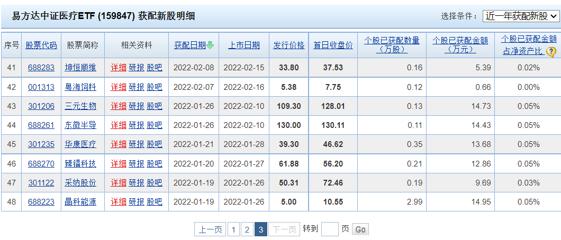Click 详细 for 东微半导 row

(x=119, y=125)
